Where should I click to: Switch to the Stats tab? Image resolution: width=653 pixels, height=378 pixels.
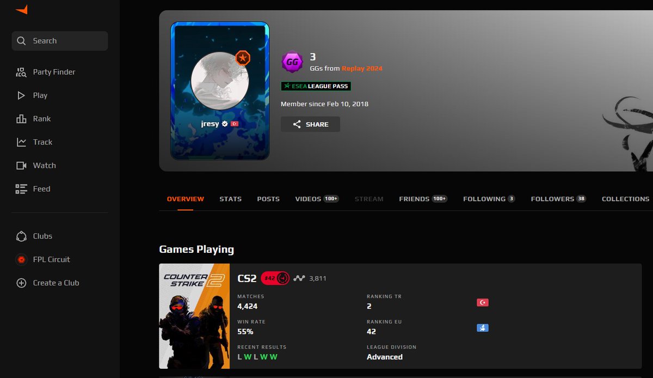[x=231, y=199]
